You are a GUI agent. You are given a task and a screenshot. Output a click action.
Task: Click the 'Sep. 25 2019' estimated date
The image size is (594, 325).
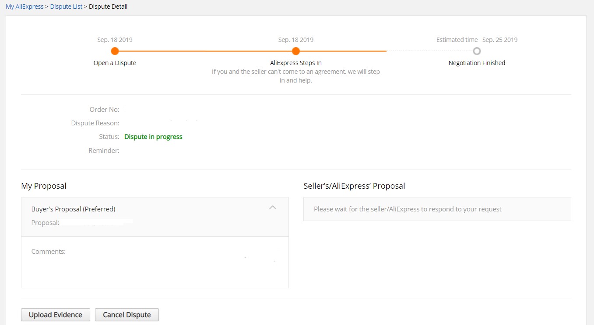[x=500, y=40]
